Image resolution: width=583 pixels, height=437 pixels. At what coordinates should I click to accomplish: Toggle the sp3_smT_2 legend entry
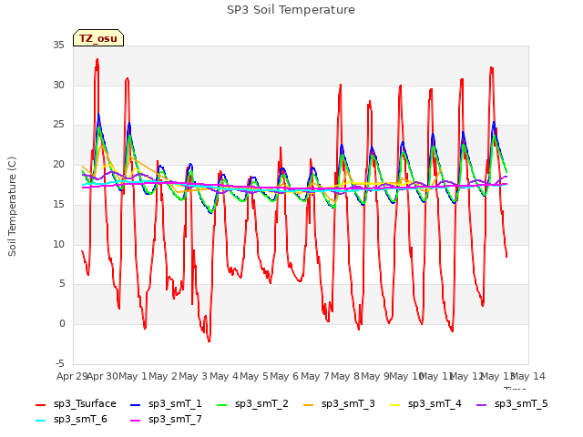[252, 404]
